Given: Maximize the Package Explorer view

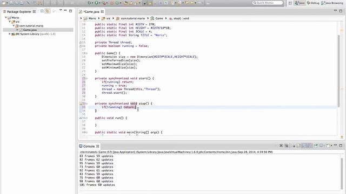Looking at the screenshot, I should tap(71, 11).
